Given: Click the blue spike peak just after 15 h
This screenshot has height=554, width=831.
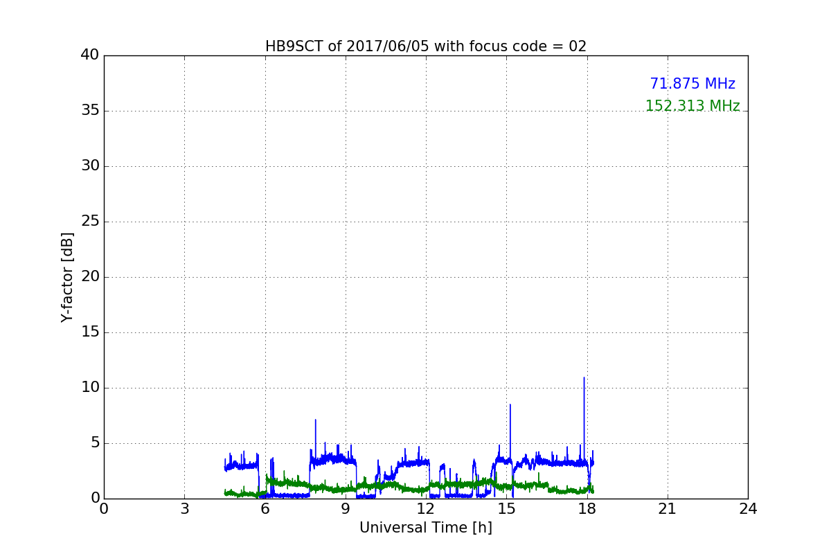Looking at the screenshot, I should 510,405.
